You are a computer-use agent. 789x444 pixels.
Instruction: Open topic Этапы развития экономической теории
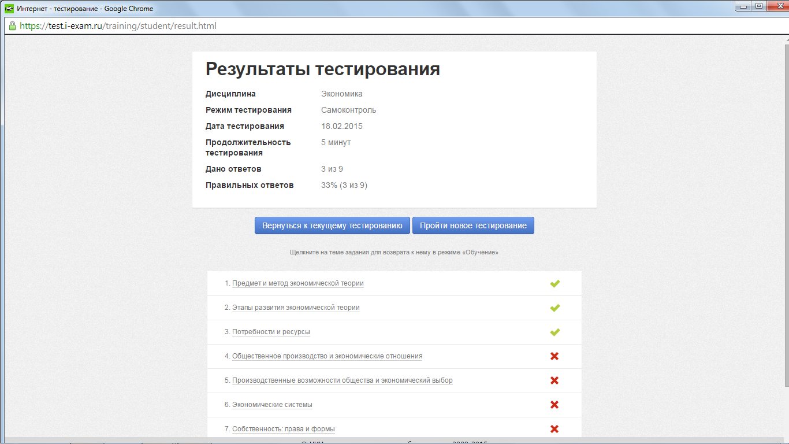point(296,308)
